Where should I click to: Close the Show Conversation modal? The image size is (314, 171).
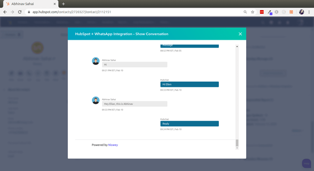(x=240, y=34)
